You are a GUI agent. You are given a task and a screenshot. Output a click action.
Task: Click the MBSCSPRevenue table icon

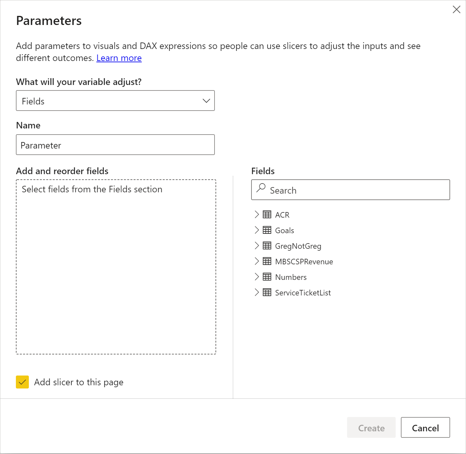pos(267,261)
